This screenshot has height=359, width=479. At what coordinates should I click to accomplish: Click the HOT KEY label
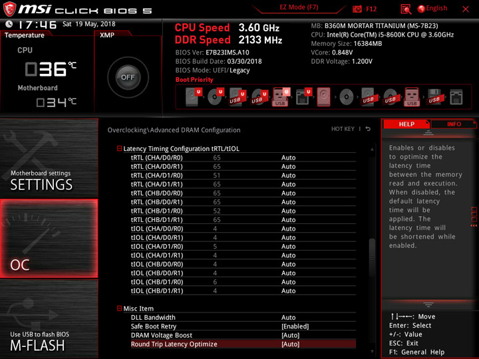pos(343,129)
